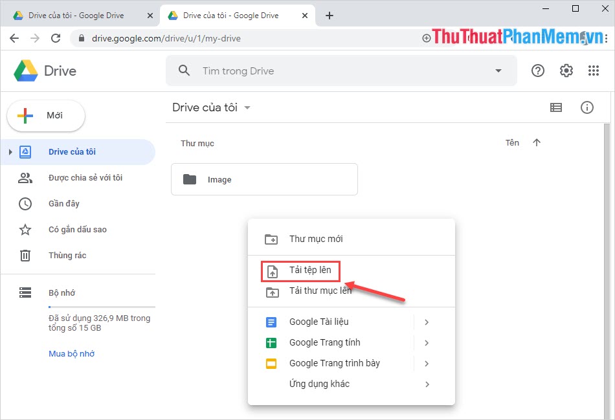Go forward with the browser forward arrow
Screen dimensions: 615x420
tap(35, 38)
